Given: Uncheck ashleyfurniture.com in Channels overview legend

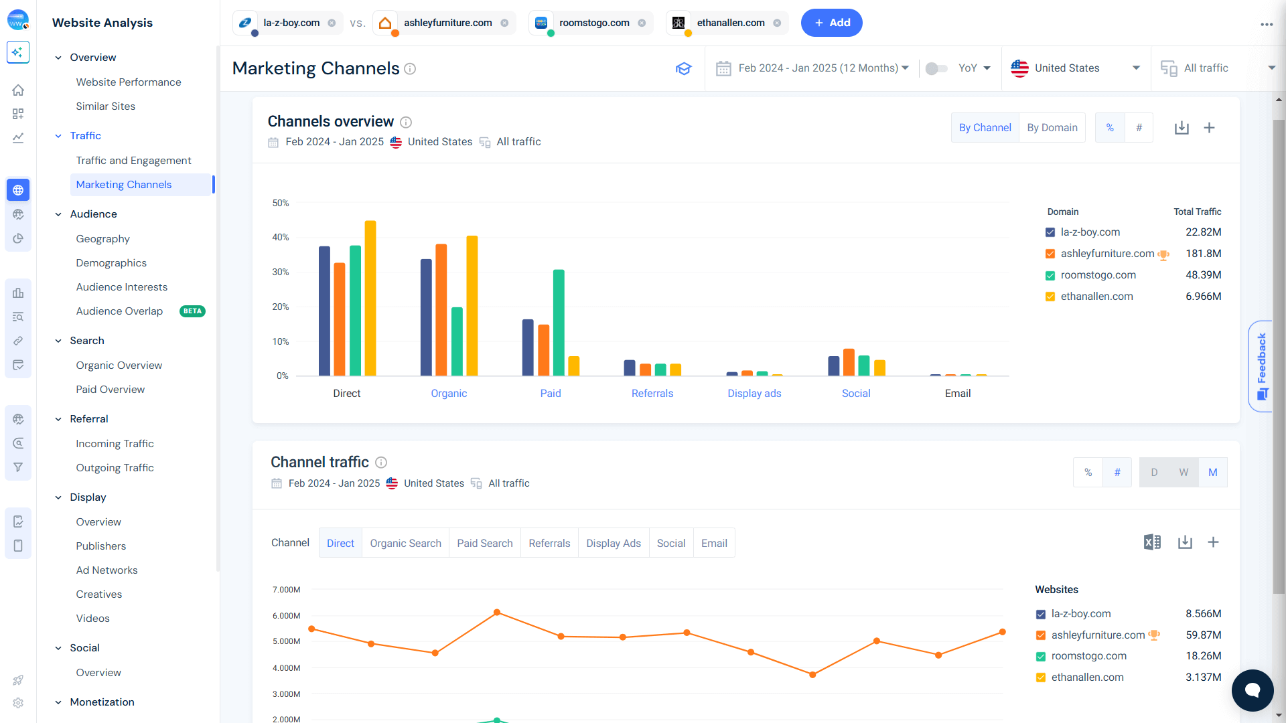Looking at the screenshot, I should [1050, 254].
